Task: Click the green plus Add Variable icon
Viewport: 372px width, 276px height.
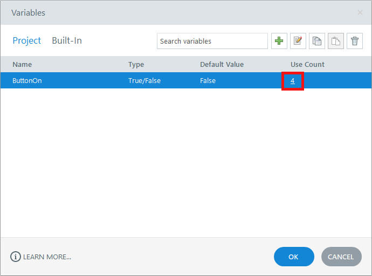Action: click(279, 41)
